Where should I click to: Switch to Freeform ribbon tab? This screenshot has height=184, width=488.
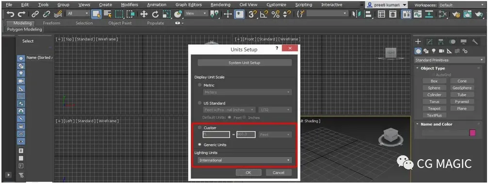[51, 23]
